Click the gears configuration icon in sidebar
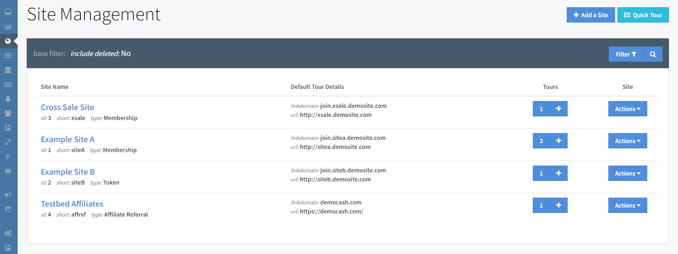Viewport: 678px width, 254px height. pos(8,233)
